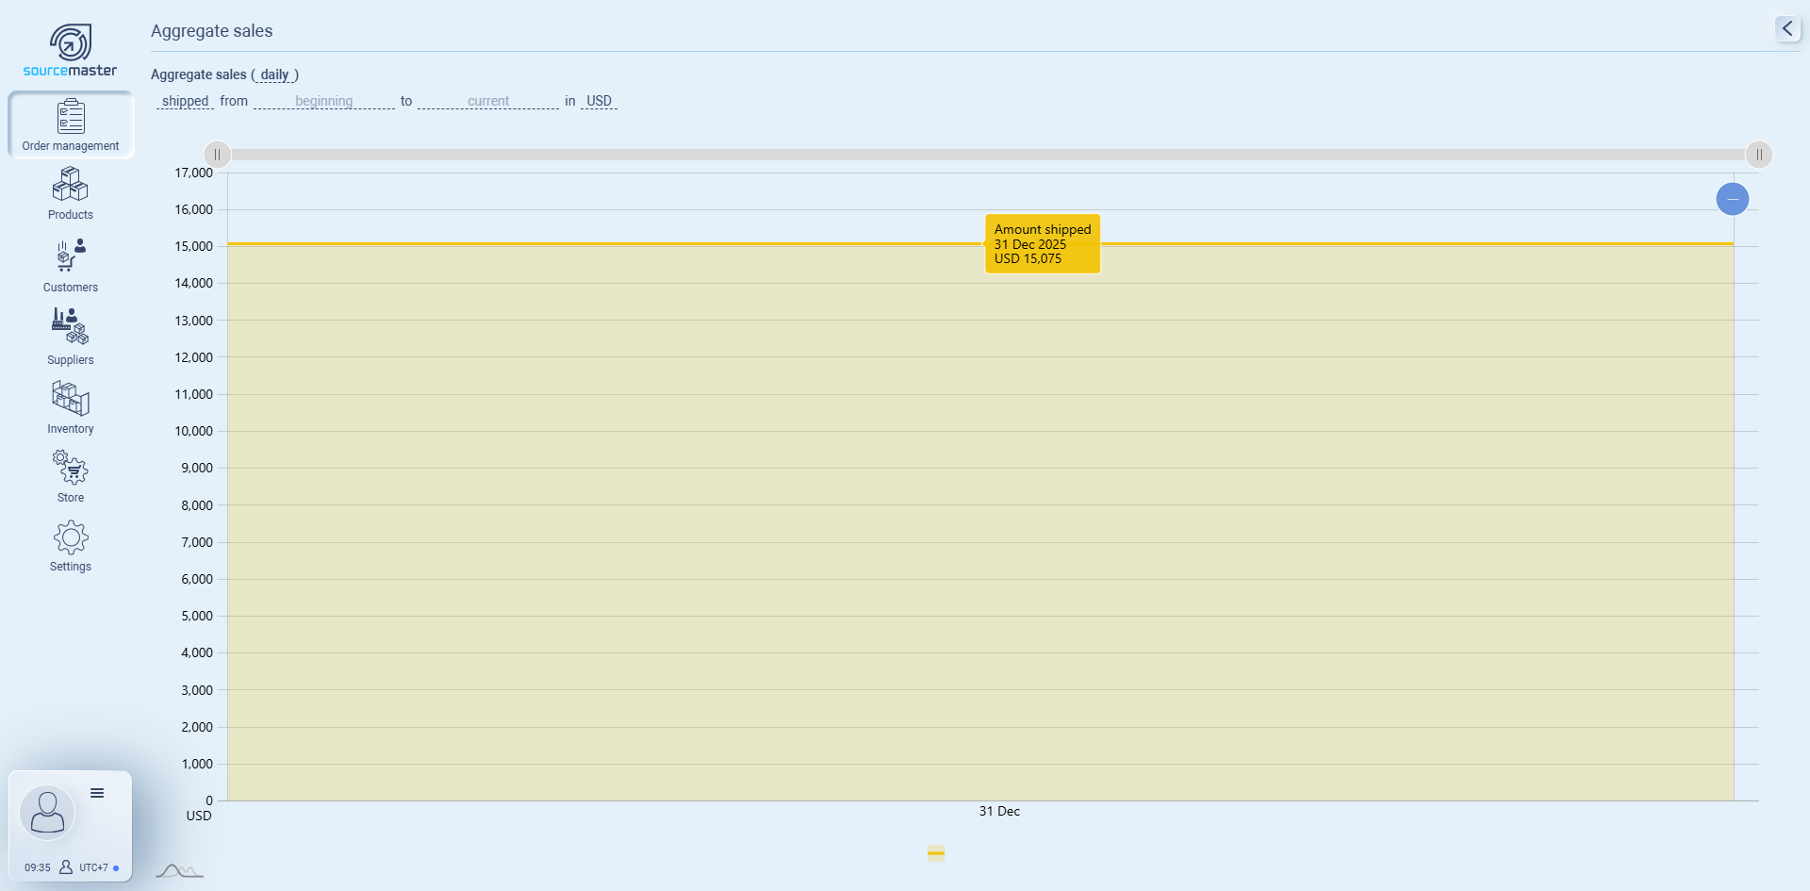Open the user profile avatar

click(47, 812)
